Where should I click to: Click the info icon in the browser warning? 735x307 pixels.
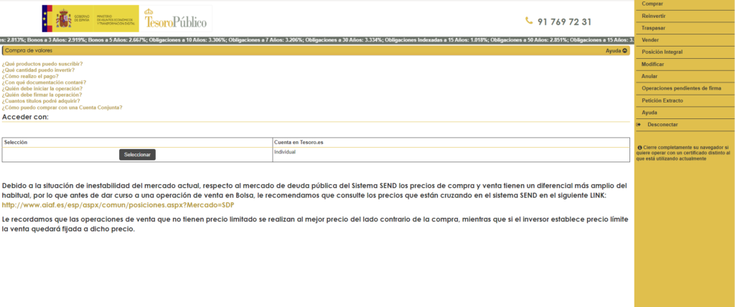tap(640, 147)
